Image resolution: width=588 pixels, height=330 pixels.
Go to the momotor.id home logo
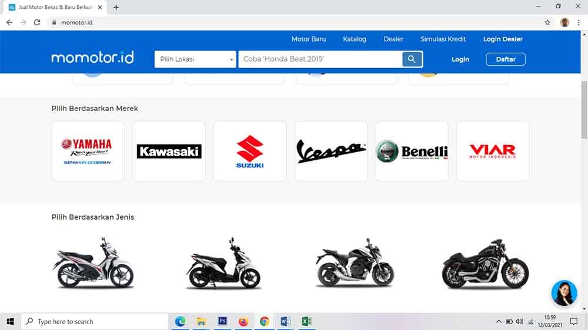point(92,58)
